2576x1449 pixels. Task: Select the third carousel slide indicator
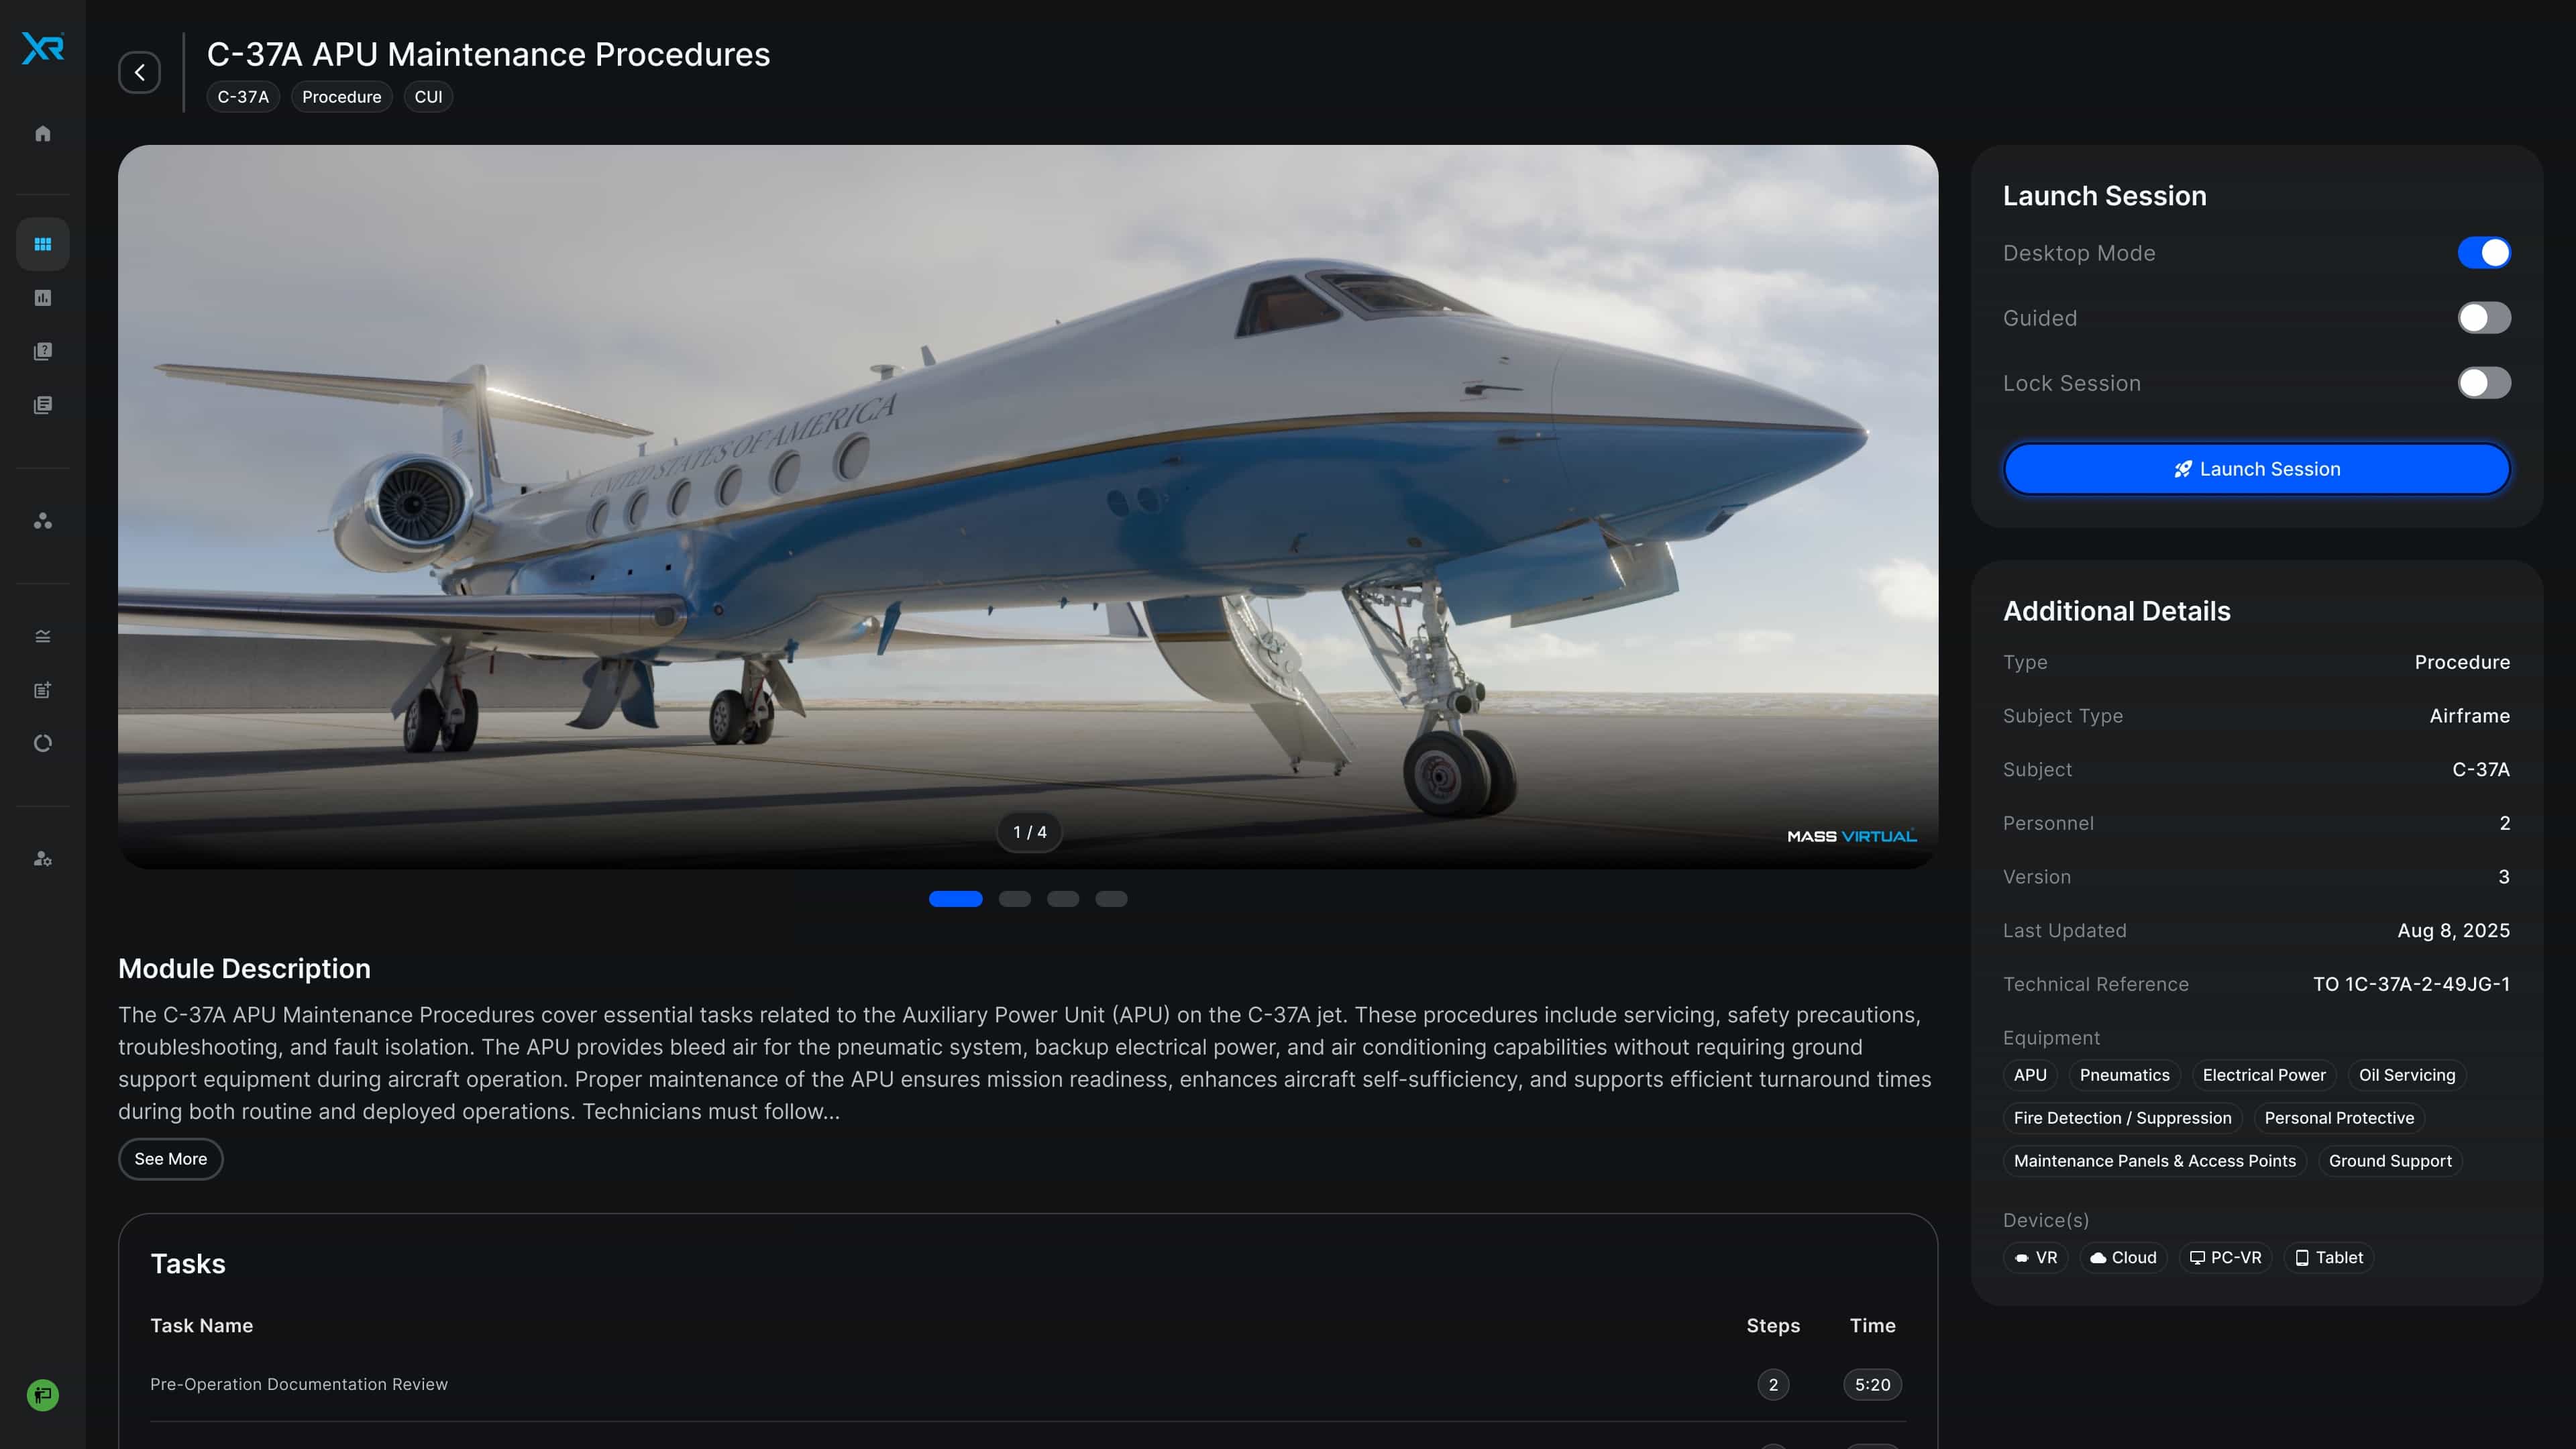click(x=1063, y=899)
